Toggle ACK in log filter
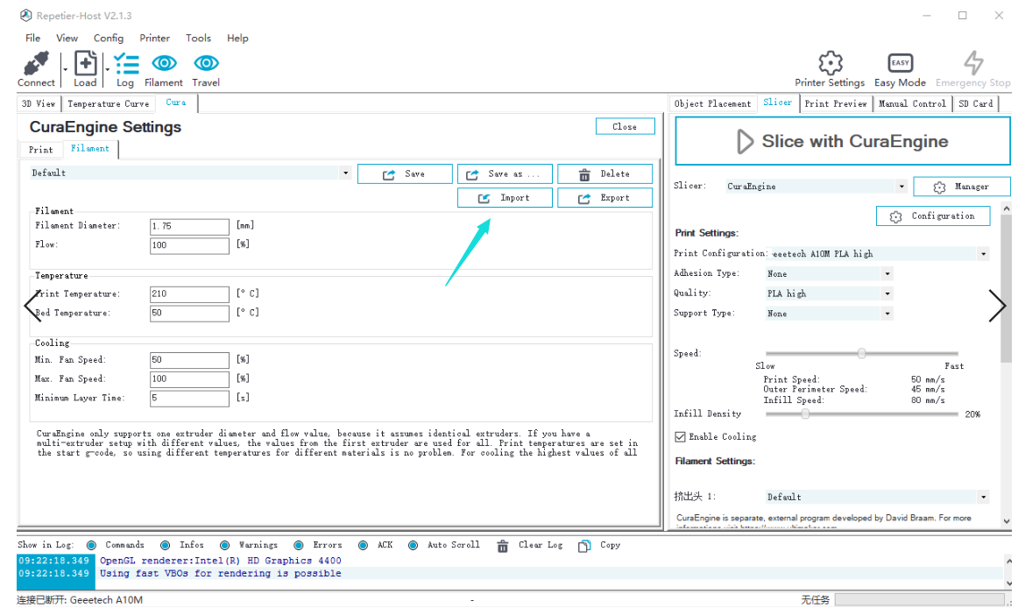 coord(363,545)
